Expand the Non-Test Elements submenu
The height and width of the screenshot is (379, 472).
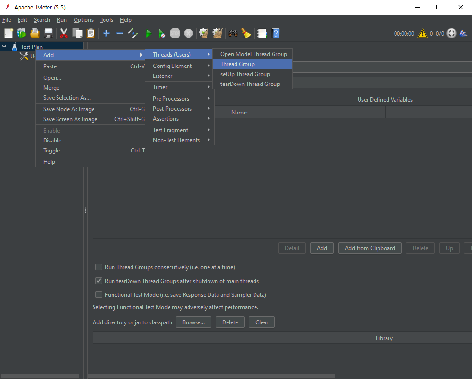pyautogui.click(x=179, y=140)
